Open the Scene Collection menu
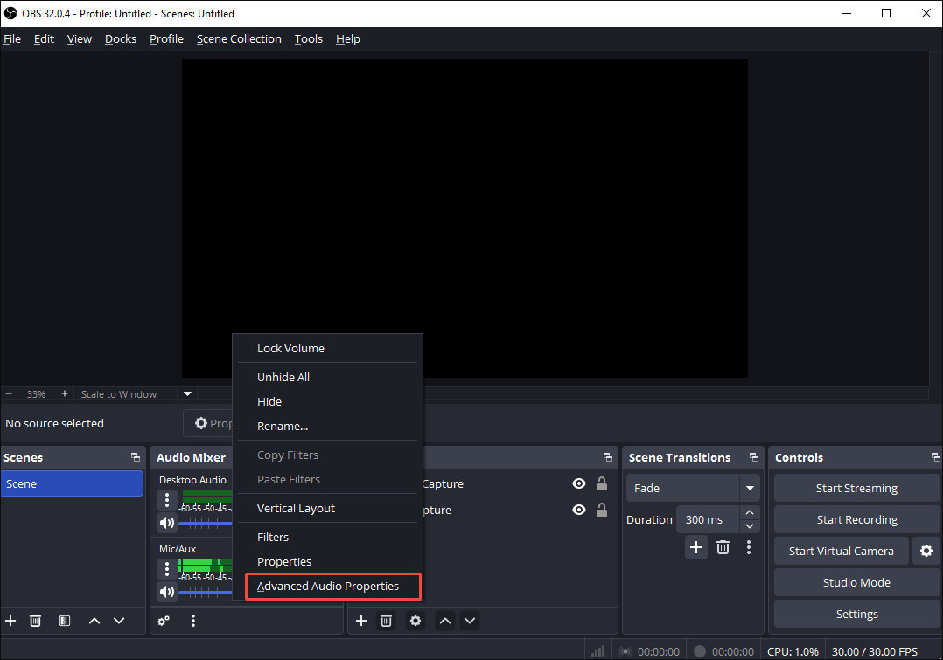The height and width of the screenshot is (660, 943). tap(238, 38)
